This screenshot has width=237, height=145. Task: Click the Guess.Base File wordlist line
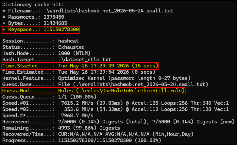click(105, 84)
